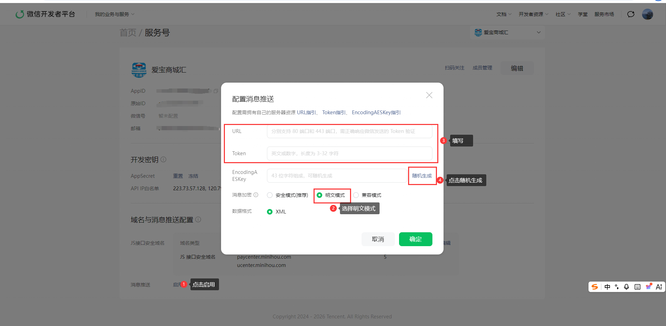
Task: Open the skin shirt icon in IME bar
Action: click(648, 286)
